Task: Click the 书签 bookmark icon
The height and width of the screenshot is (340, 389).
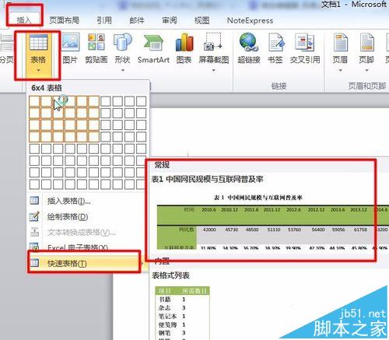Action: tap(275, 49)
